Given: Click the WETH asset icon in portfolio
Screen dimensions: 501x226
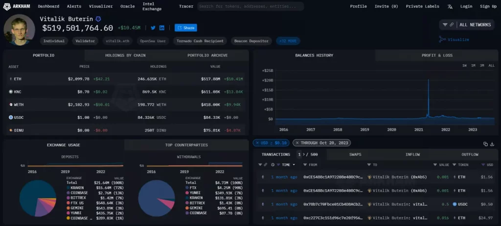Looking at the screenshot, I should click(11, 105).
